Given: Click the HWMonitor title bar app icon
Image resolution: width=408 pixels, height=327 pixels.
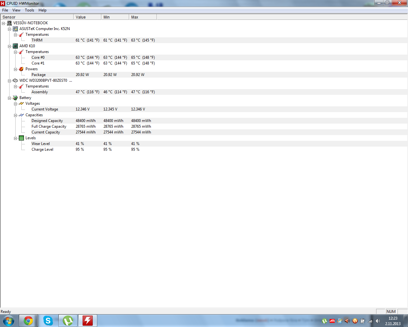Looking at the screenshot, I should click(x=3, y=4).
